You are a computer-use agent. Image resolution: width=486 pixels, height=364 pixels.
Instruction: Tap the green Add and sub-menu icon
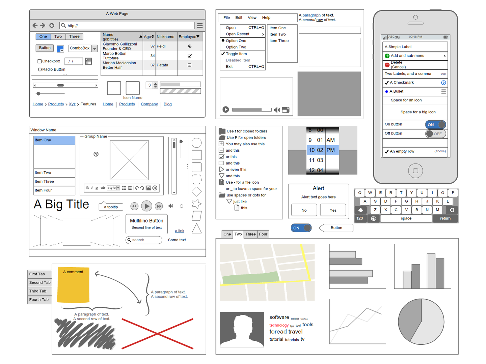tap(387, 56)
